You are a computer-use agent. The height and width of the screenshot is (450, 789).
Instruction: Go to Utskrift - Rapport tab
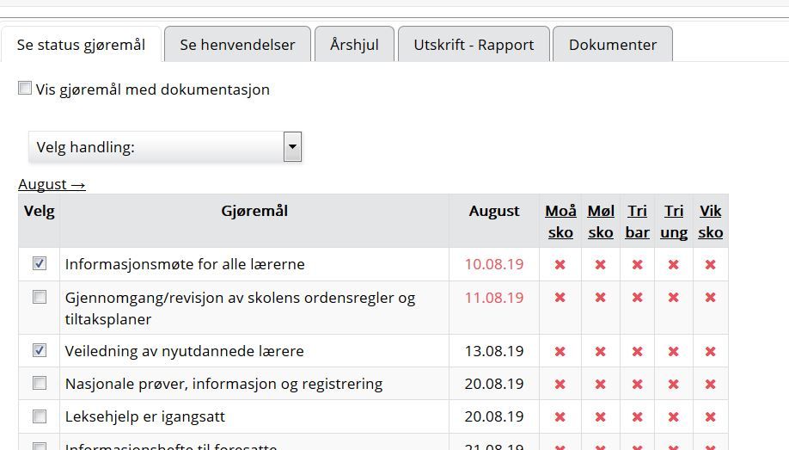(x=474, y=45)
